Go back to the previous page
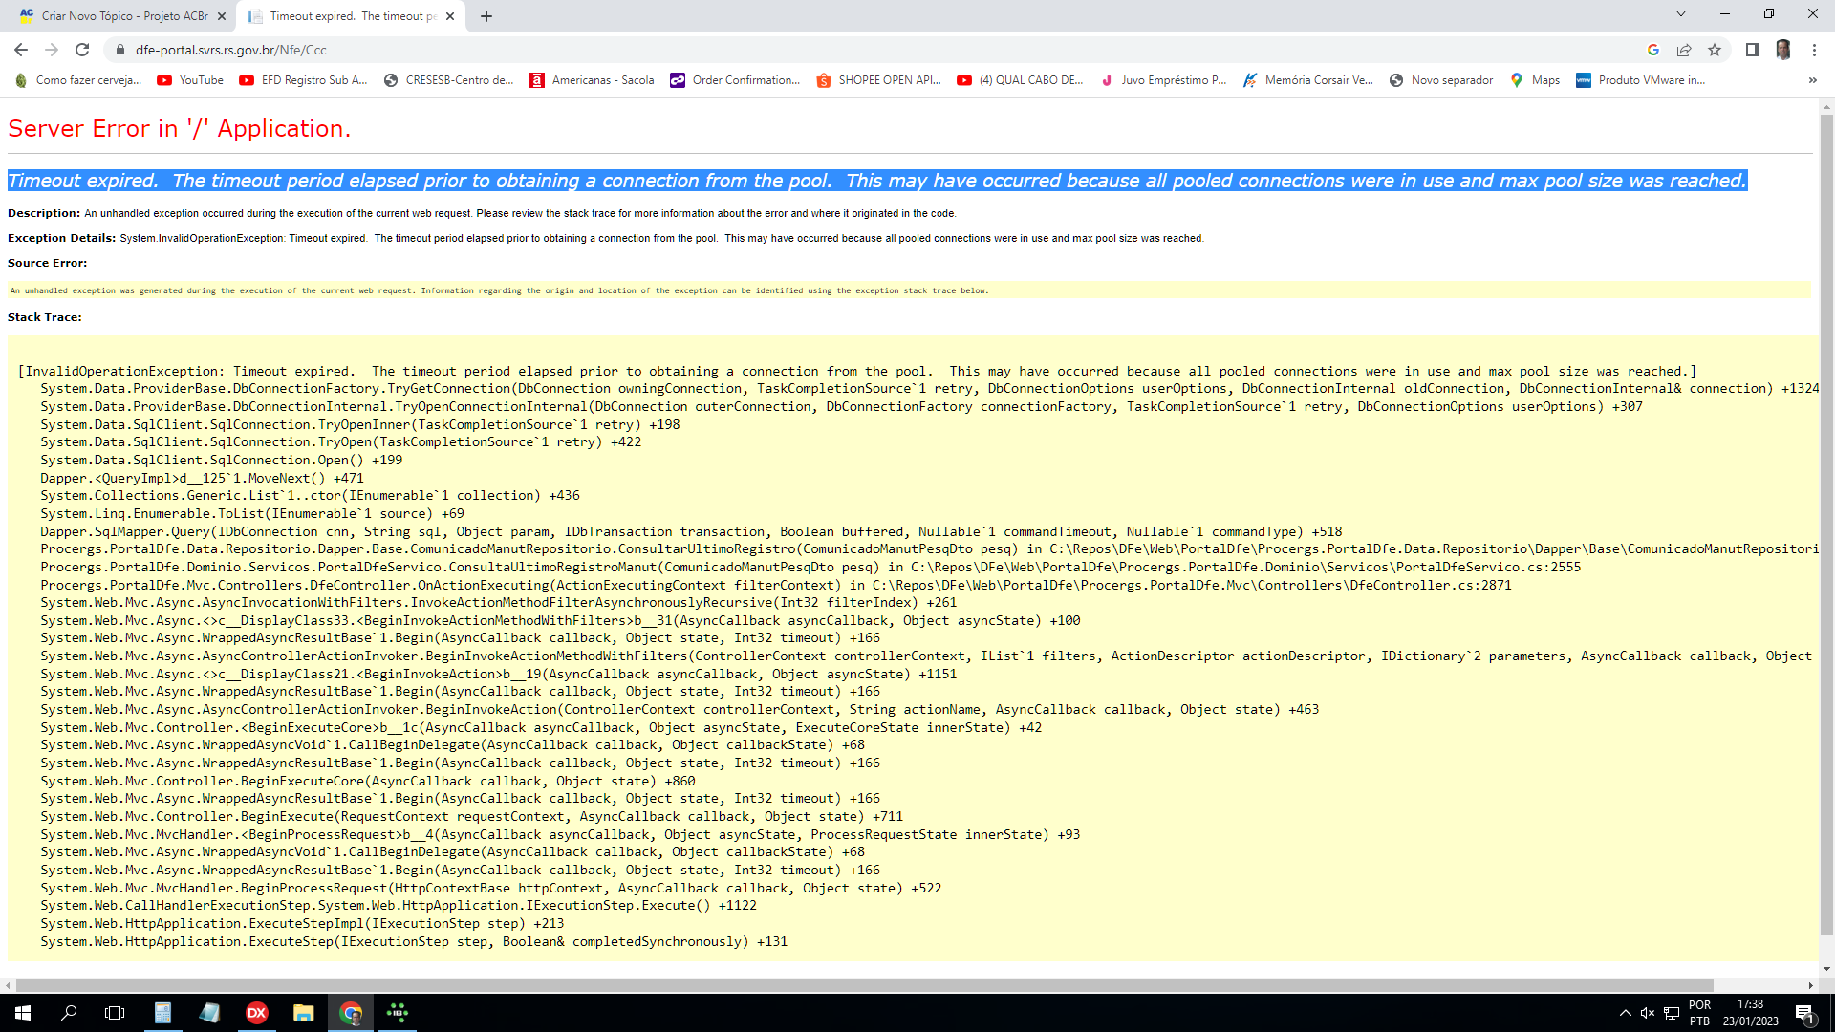The height and width of the screenshot is (1032, 1835). [21, 50]
